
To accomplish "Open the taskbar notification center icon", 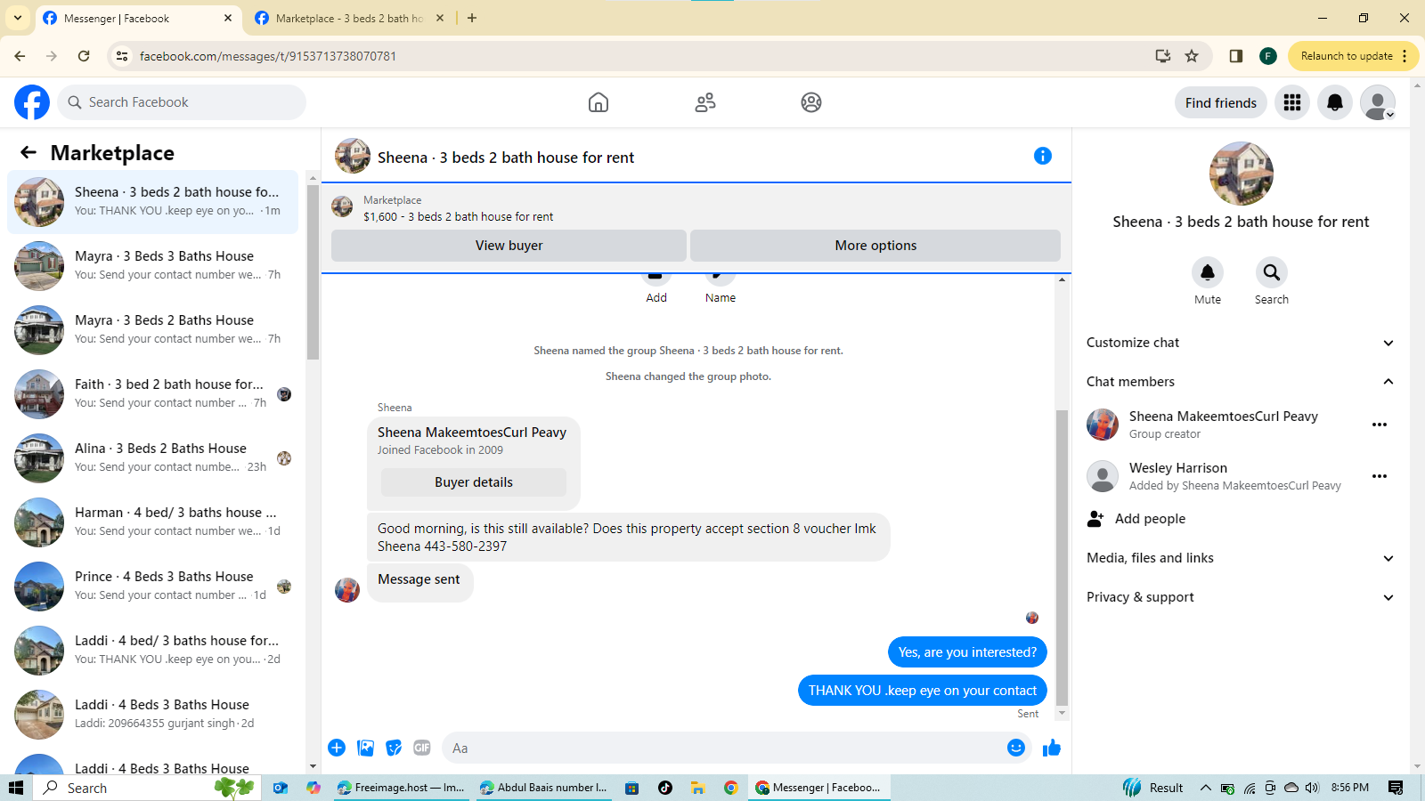I will (1396, 788).
